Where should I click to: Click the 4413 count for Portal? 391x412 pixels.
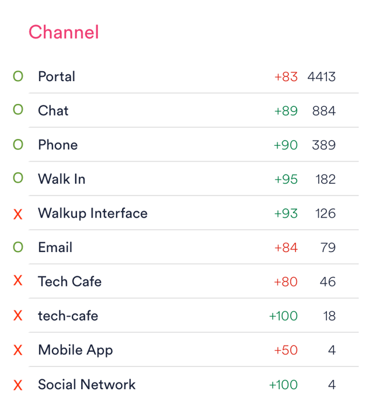click(x=322, y=76)
